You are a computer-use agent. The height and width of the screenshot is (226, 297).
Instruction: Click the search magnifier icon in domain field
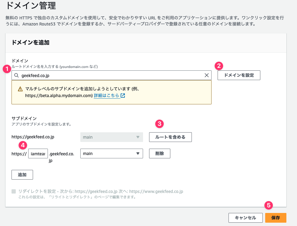(16, 76)
